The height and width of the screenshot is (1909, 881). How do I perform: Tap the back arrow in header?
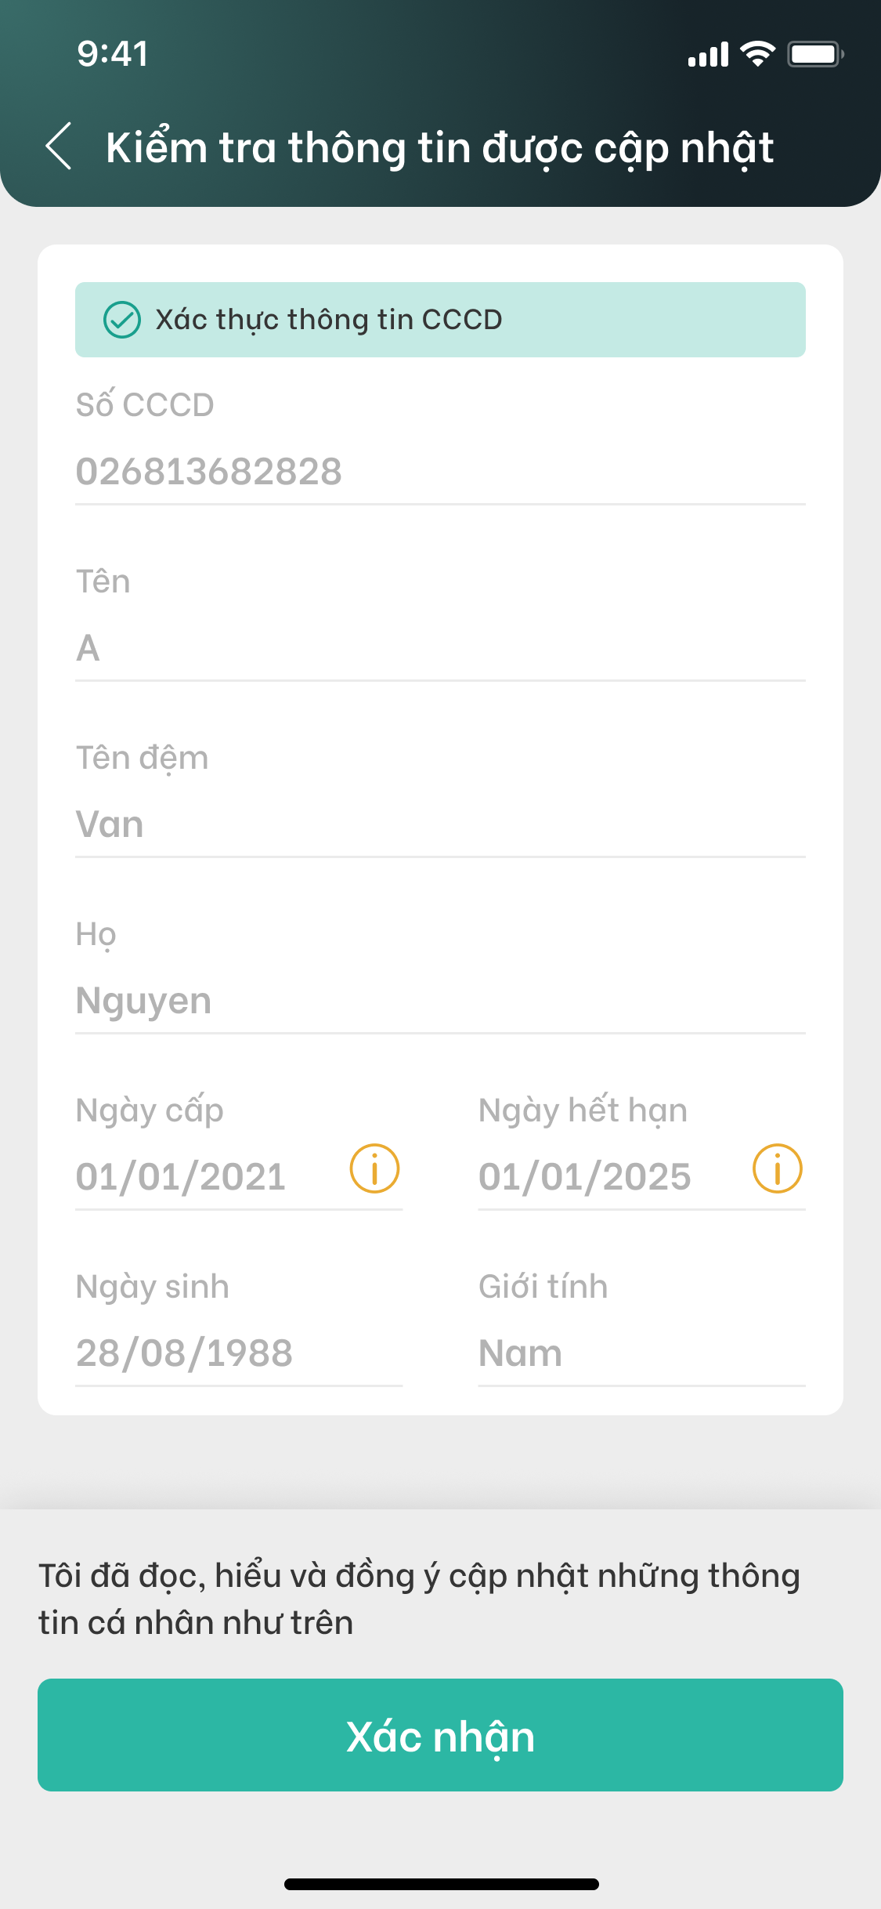[59, 147]
